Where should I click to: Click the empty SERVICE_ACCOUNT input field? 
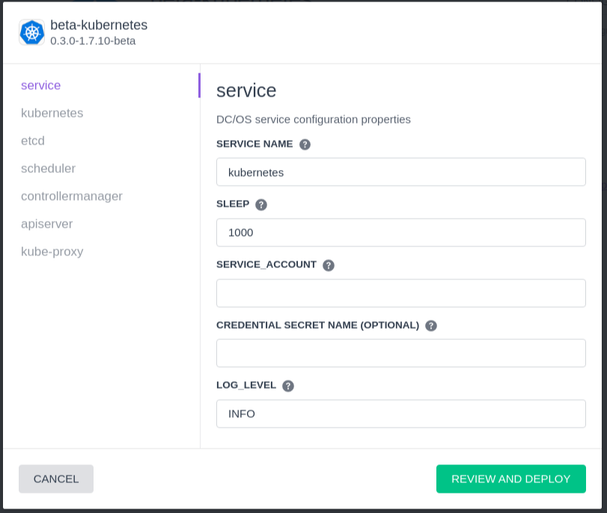(400, 293)
